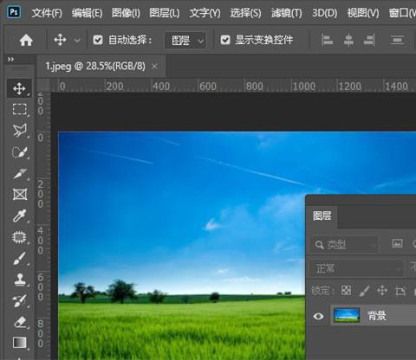The image size is (416, 360).
Task: Select the Rectangular Marquee tool
Action: pos(19,110)
